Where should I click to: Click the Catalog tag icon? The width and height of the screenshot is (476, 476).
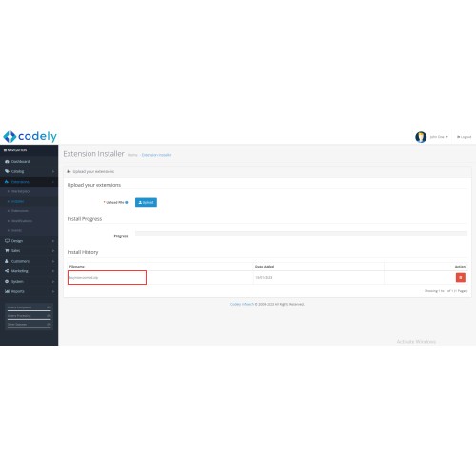point(7,171)
